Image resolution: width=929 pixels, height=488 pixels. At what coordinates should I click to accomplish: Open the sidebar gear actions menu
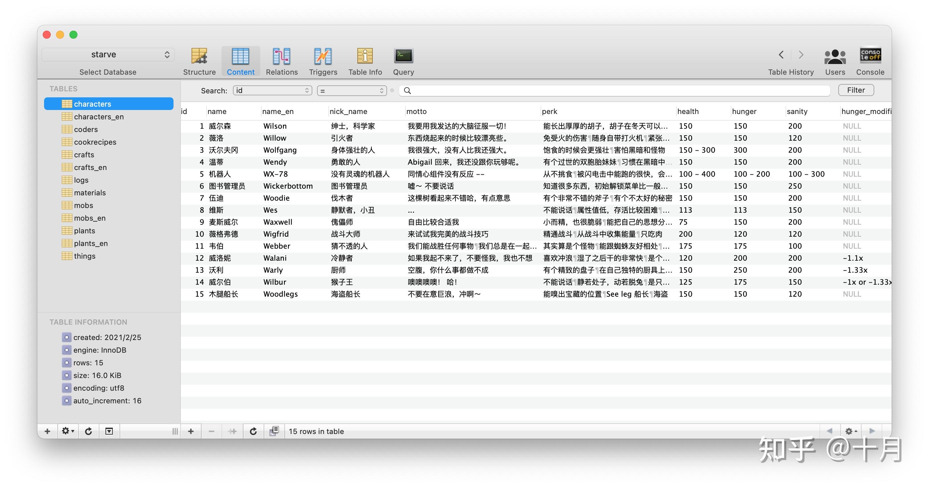[x=67, y=431]
